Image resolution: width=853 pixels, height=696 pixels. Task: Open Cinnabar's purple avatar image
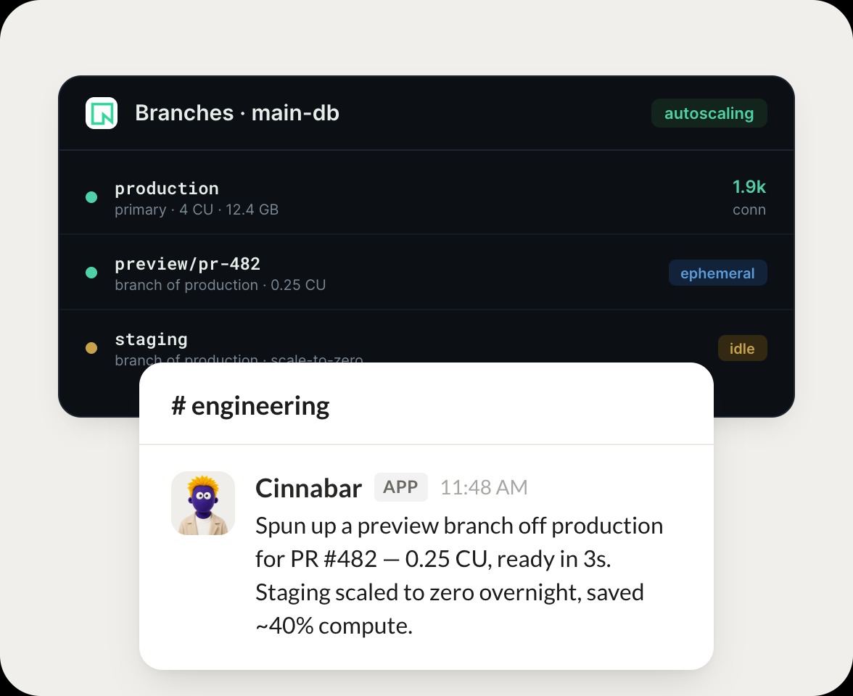[203, 503]
